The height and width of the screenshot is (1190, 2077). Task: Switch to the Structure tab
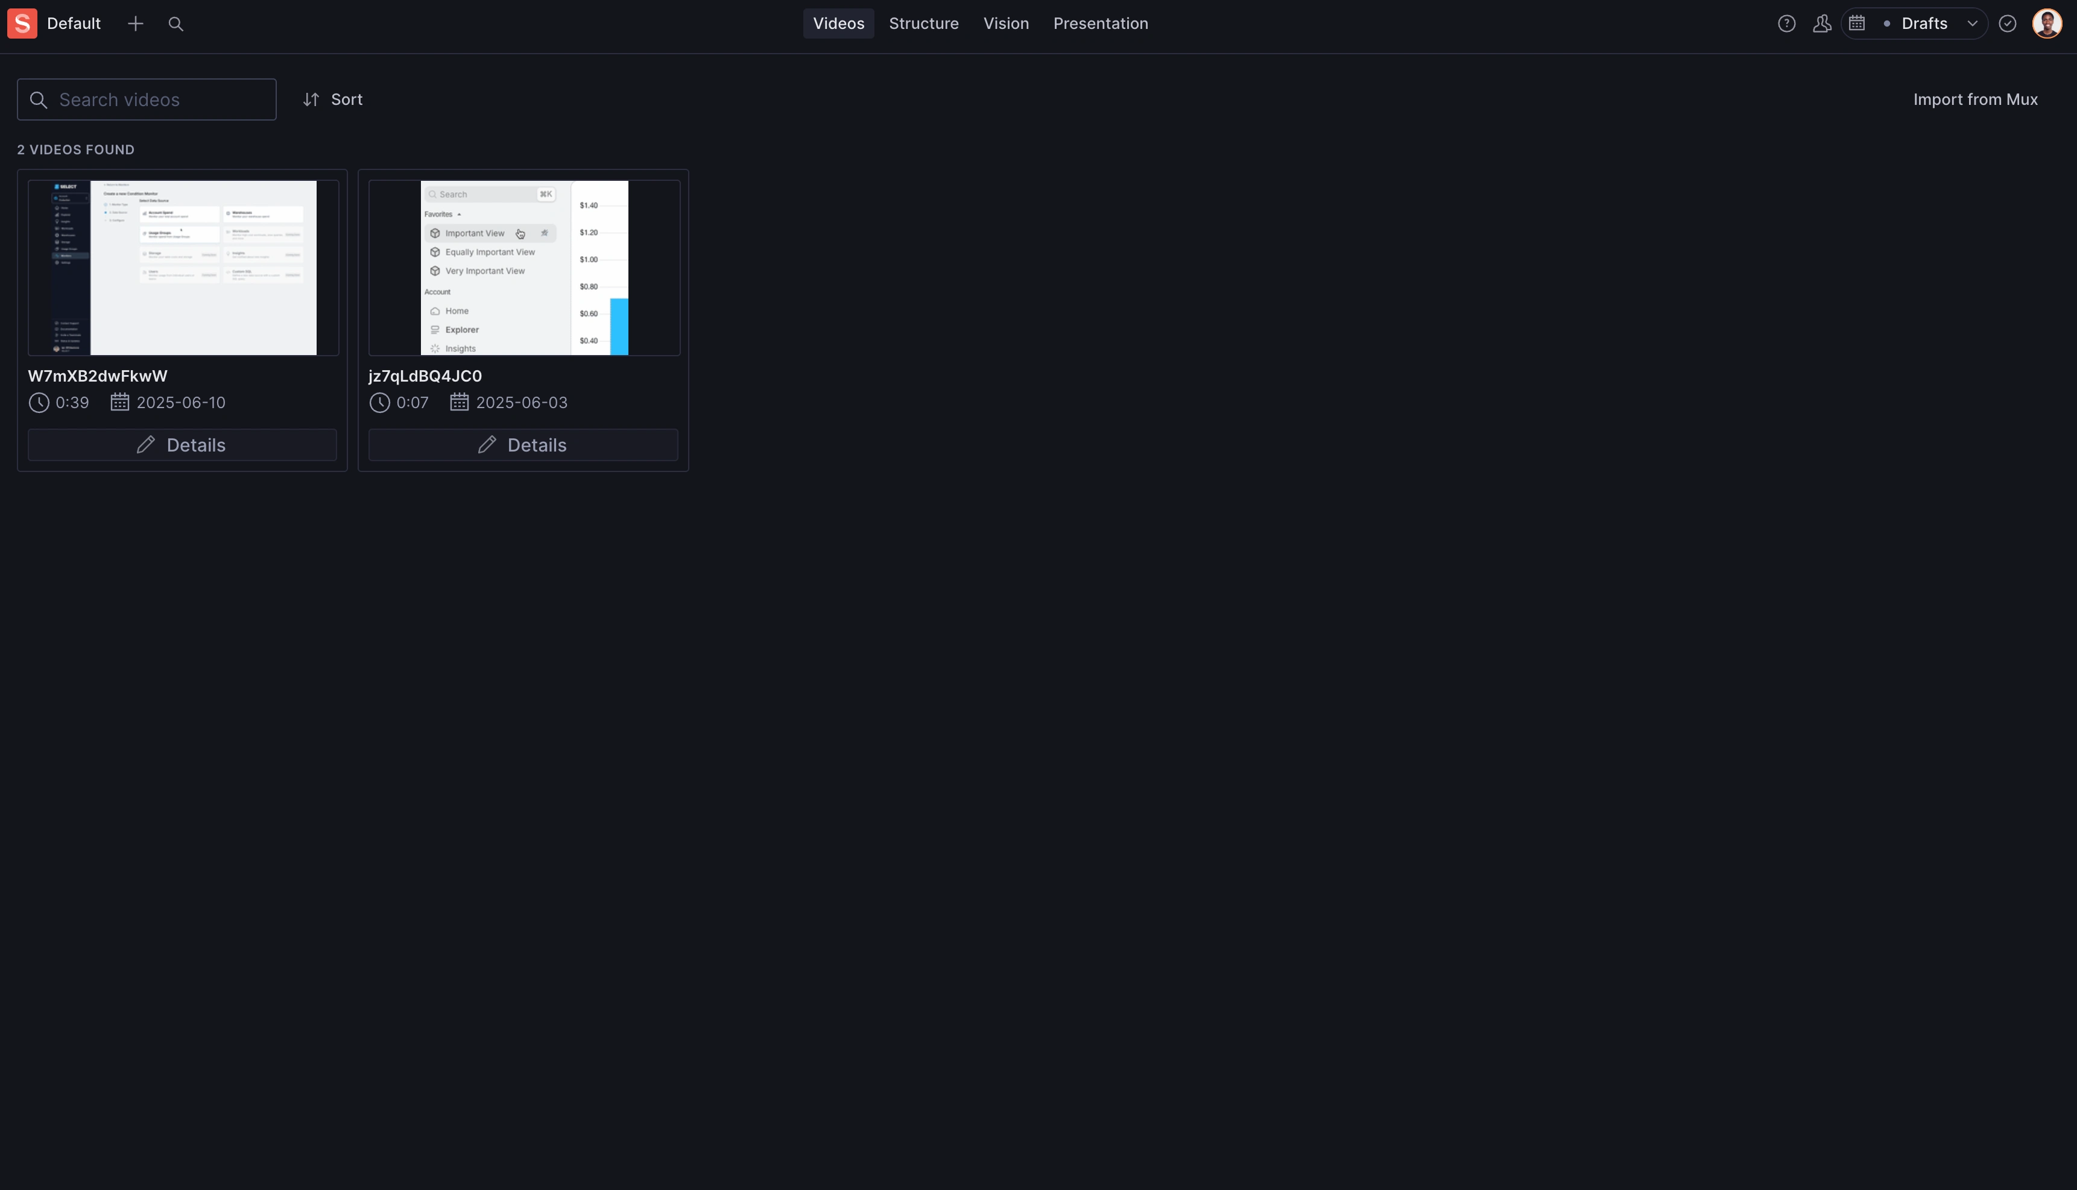[x=924, y=23]
